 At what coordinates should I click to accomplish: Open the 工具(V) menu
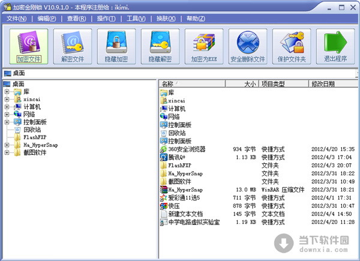(136, 19)
